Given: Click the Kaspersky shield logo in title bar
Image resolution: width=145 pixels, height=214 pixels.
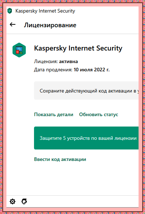Looking at the screenshot, I should point(10,11).
